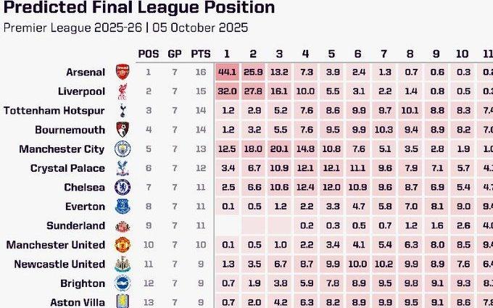Click the Aston Villa team name
Viewport: 493px width, 308px height.
click(x=78, y=301)
